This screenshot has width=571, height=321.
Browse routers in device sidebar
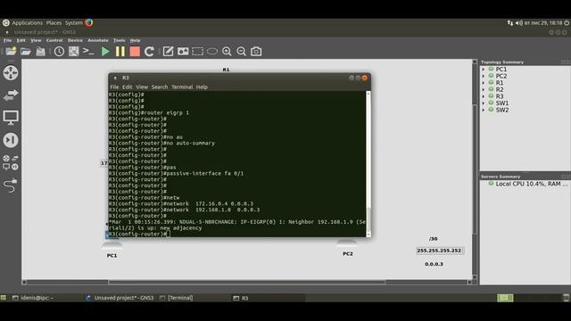11,73
